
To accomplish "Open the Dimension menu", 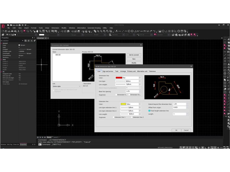I will click(x=55, y=28).
